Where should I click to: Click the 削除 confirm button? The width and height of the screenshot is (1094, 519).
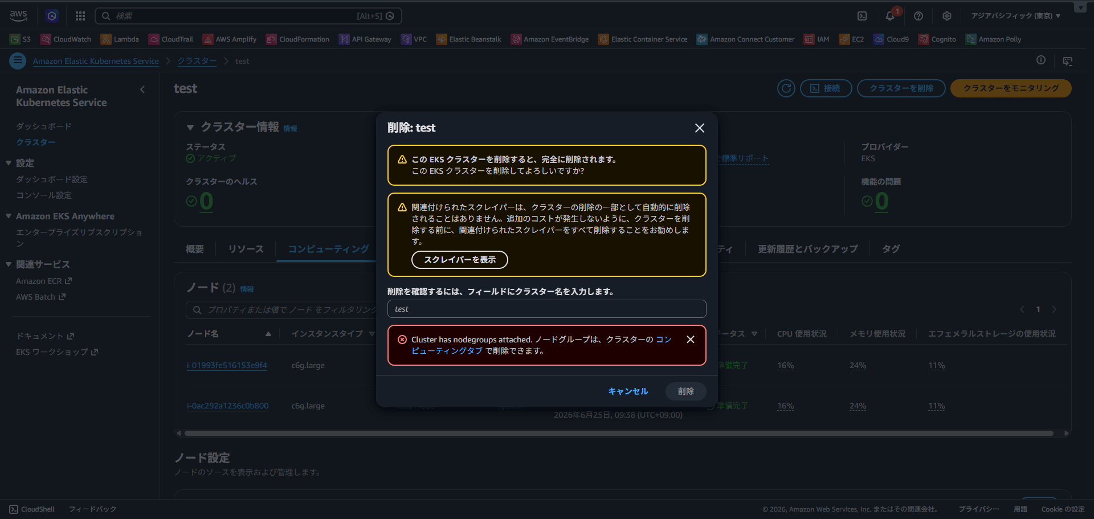tap(686, 391)
